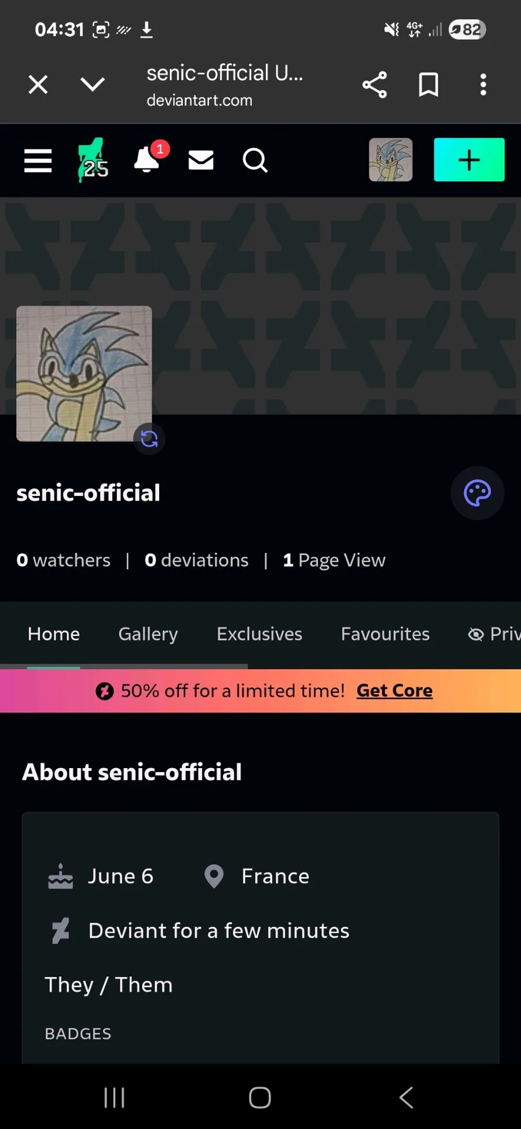The image size is (521, 1129).
Task: Open notifications bell with one alert
Action: 148,159
